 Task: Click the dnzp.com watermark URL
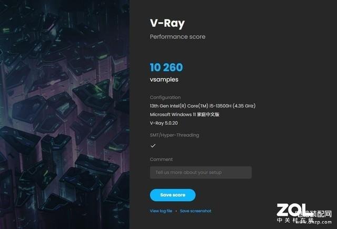click(x=320, y=222)
